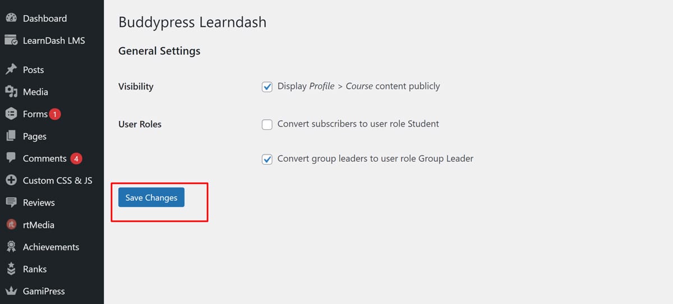This screenshot has width=673, height=304.
Task: Open the Achievements menu item
Action: tap(50, 247)
